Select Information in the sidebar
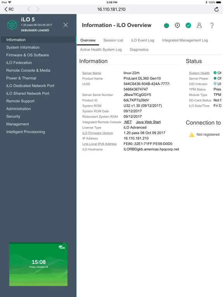The height and width of the screenshot is (297, 223). point(38,40)
